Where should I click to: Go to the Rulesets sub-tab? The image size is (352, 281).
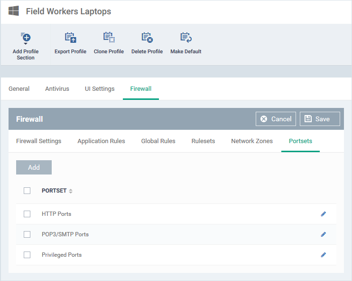click(x=203, y=141)
